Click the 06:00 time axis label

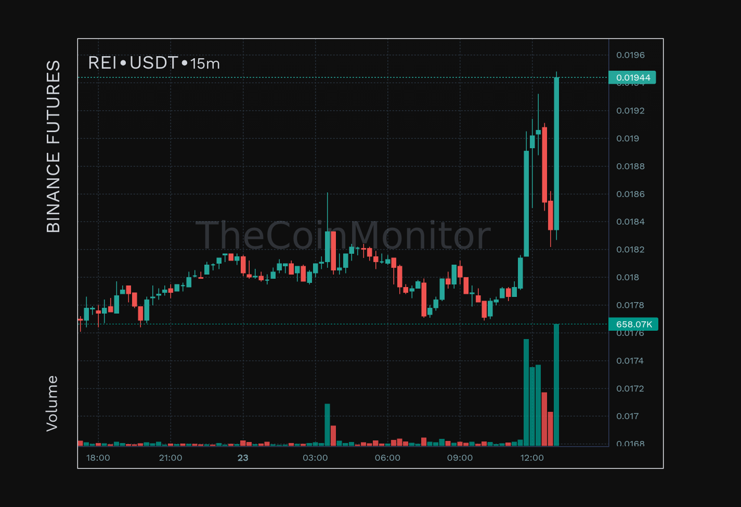(x=387, y=458)
